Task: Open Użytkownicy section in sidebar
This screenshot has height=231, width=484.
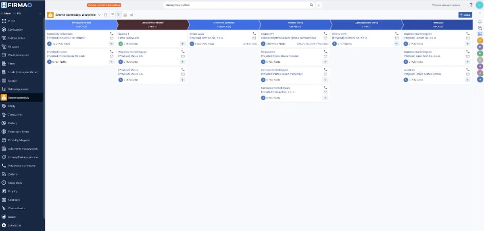Action: 22,29
